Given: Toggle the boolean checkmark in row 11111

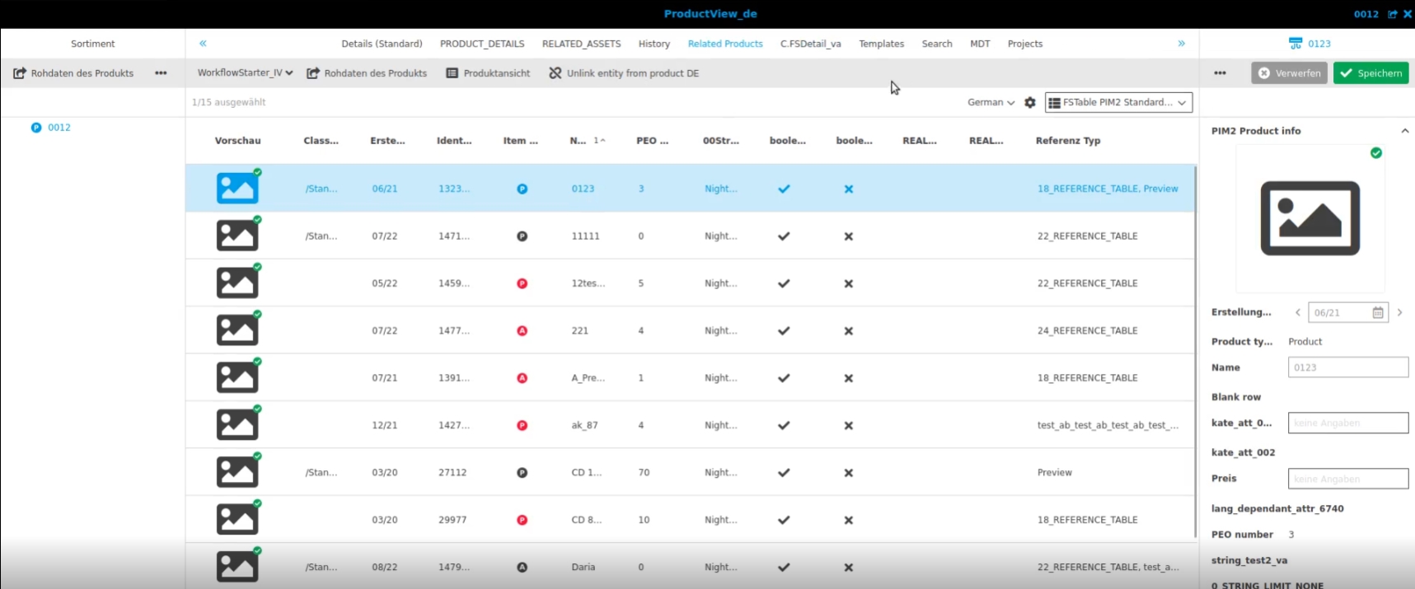Looking at the screenshot, I should pos(784,236).
